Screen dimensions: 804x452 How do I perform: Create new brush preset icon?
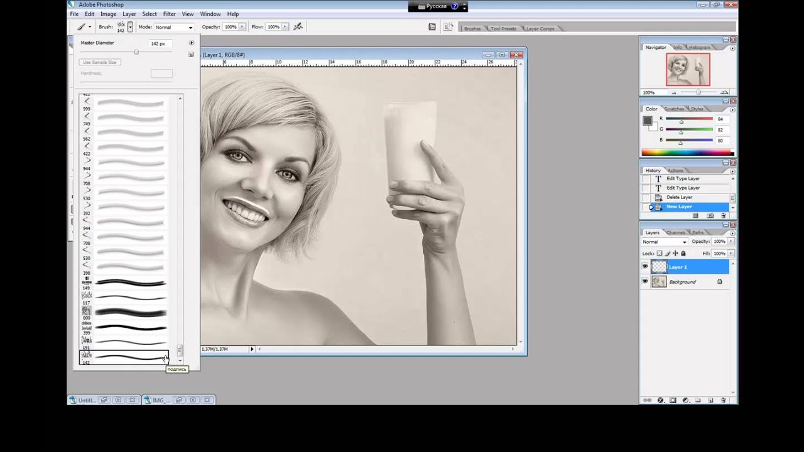pyautogui.click(x=191, y=55)
